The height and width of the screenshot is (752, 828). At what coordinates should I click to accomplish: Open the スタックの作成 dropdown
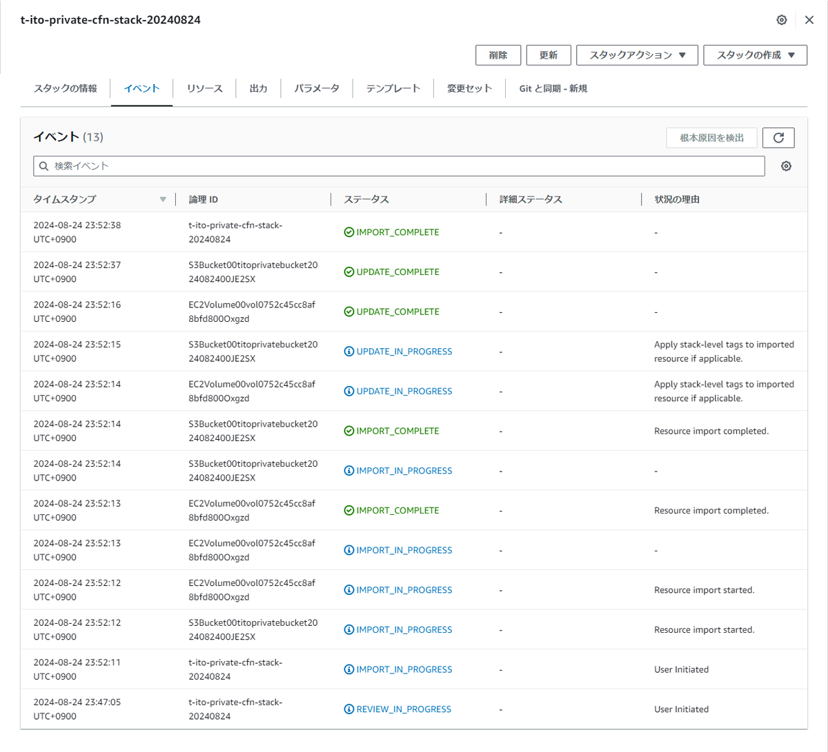(755, 55)
